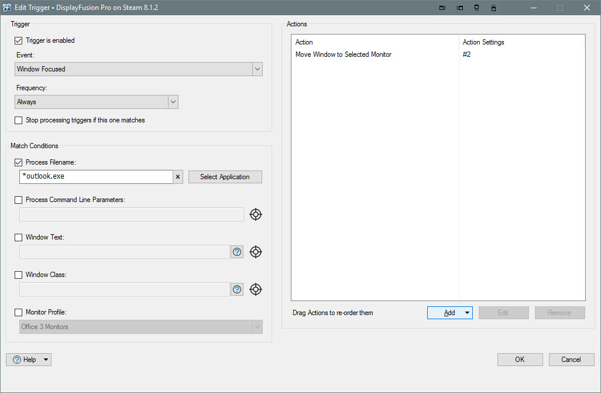Viewport: 601px width, 393px height.
Task: Open the Add actions dropdown button
Action: [466, 313]
